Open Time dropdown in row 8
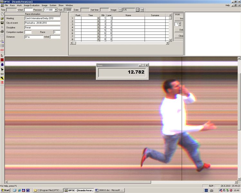This screenshot has width=241, height=193. point(98,39)
